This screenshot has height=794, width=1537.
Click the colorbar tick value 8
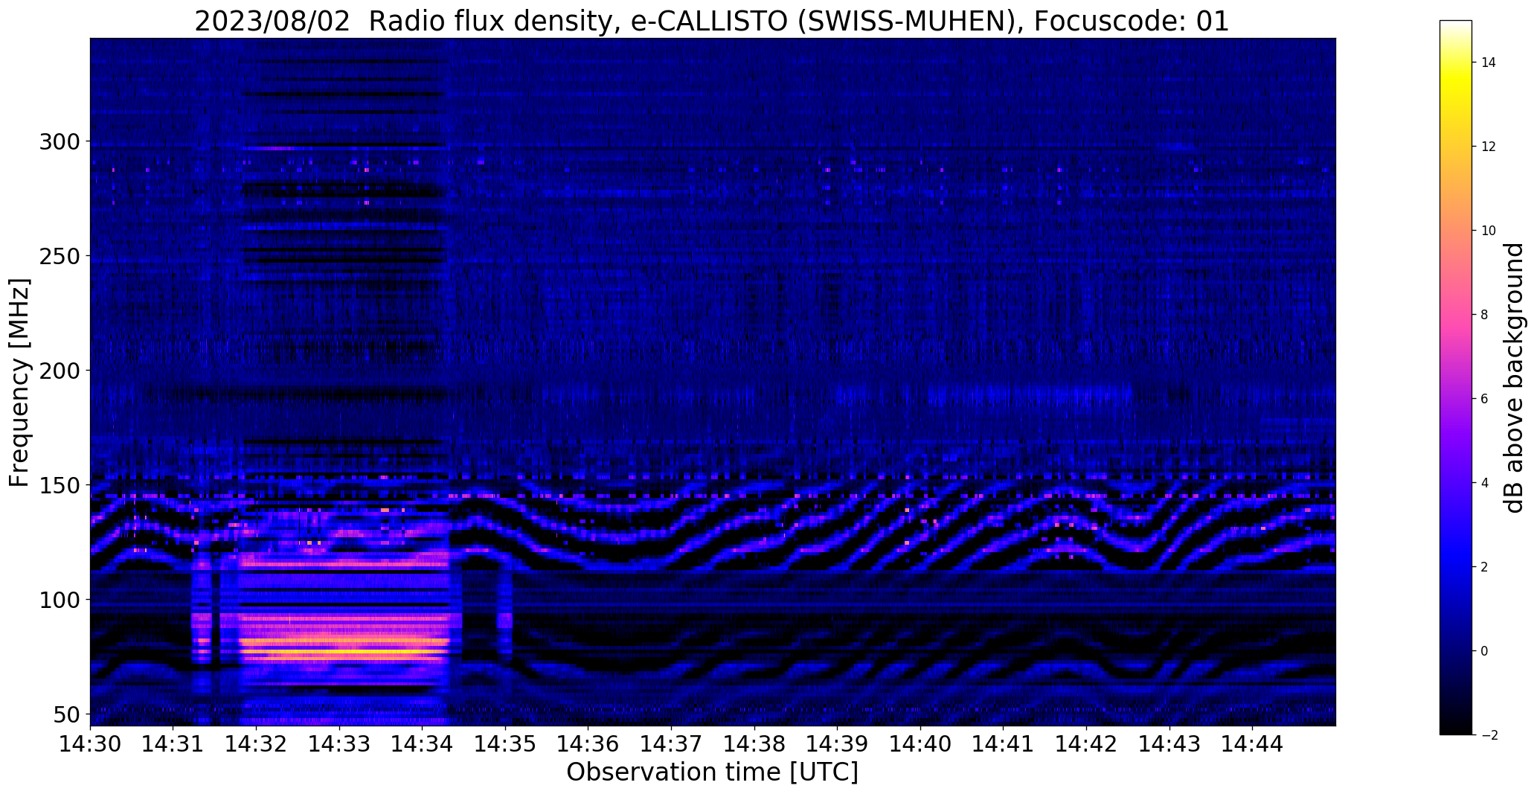pos(1485,315)
